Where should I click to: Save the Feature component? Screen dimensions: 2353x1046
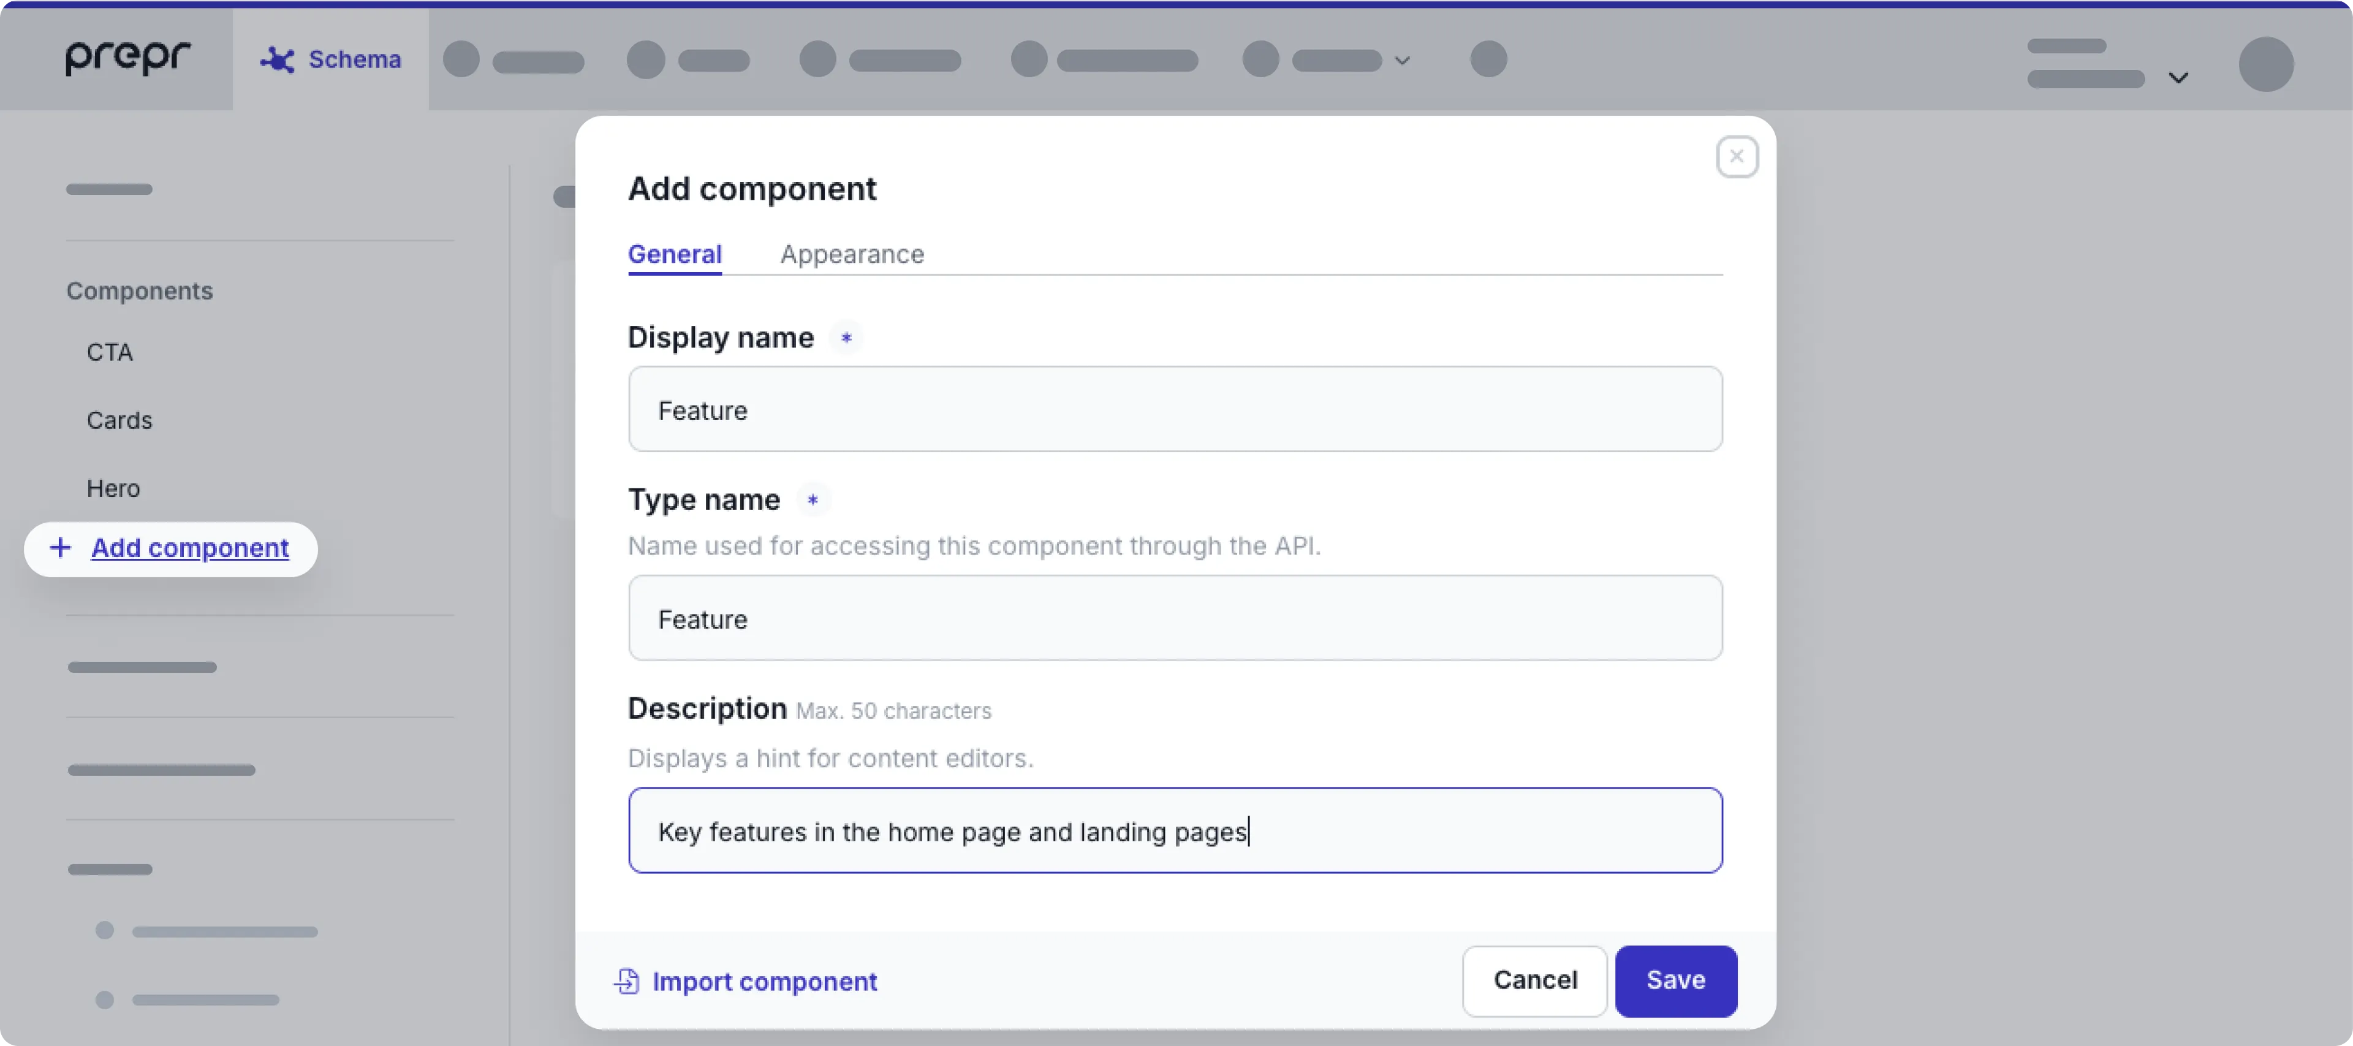pos(1675,979)
